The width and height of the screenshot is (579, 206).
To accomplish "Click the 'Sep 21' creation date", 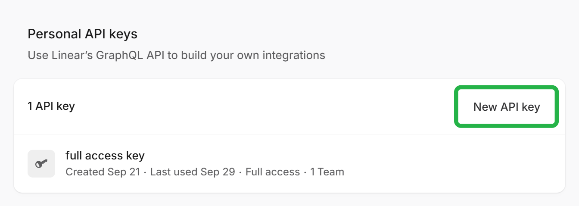I will point(124,172).
